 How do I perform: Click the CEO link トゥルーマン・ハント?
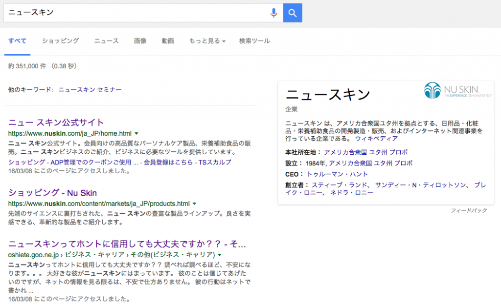pos(337,174)
